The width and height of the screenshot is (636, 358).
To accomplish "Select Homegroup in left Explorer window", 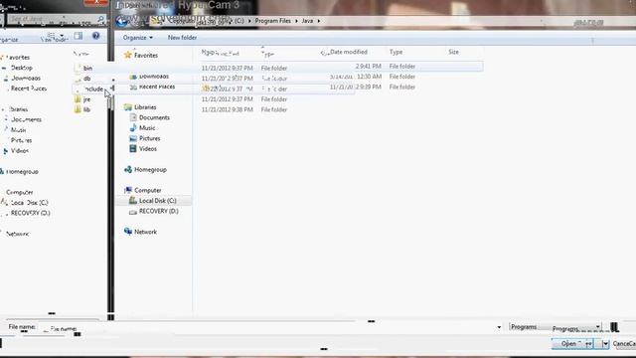I will (22, 171).
